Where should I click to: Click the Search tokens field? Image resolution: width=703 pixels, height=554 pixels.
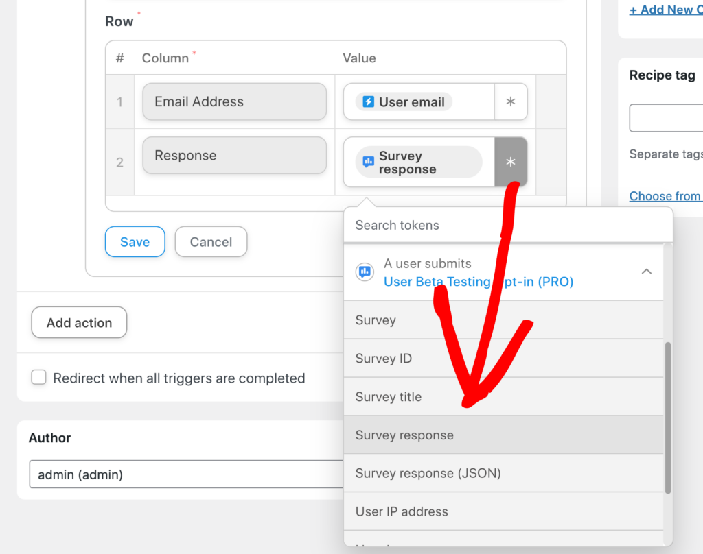coord(439,225)
